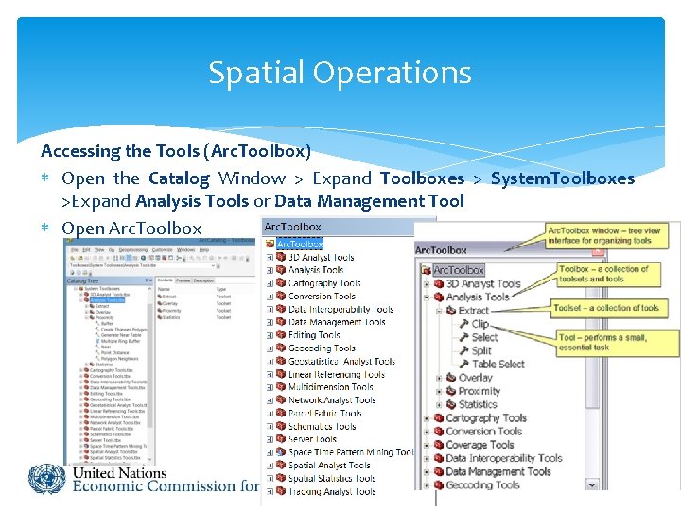Open the Geoprocessing menu in ArcCatalog

(133, 250)
